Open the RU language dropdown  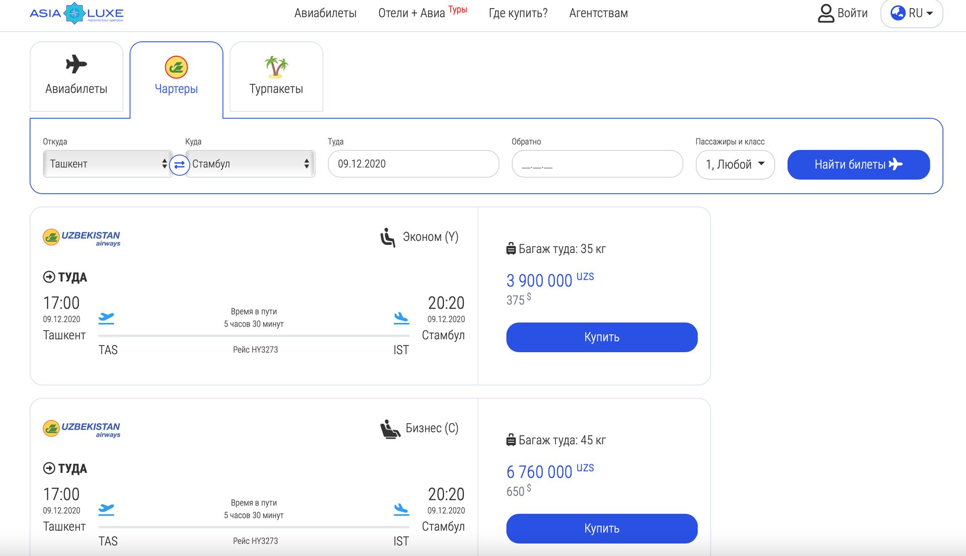(911, 14)
